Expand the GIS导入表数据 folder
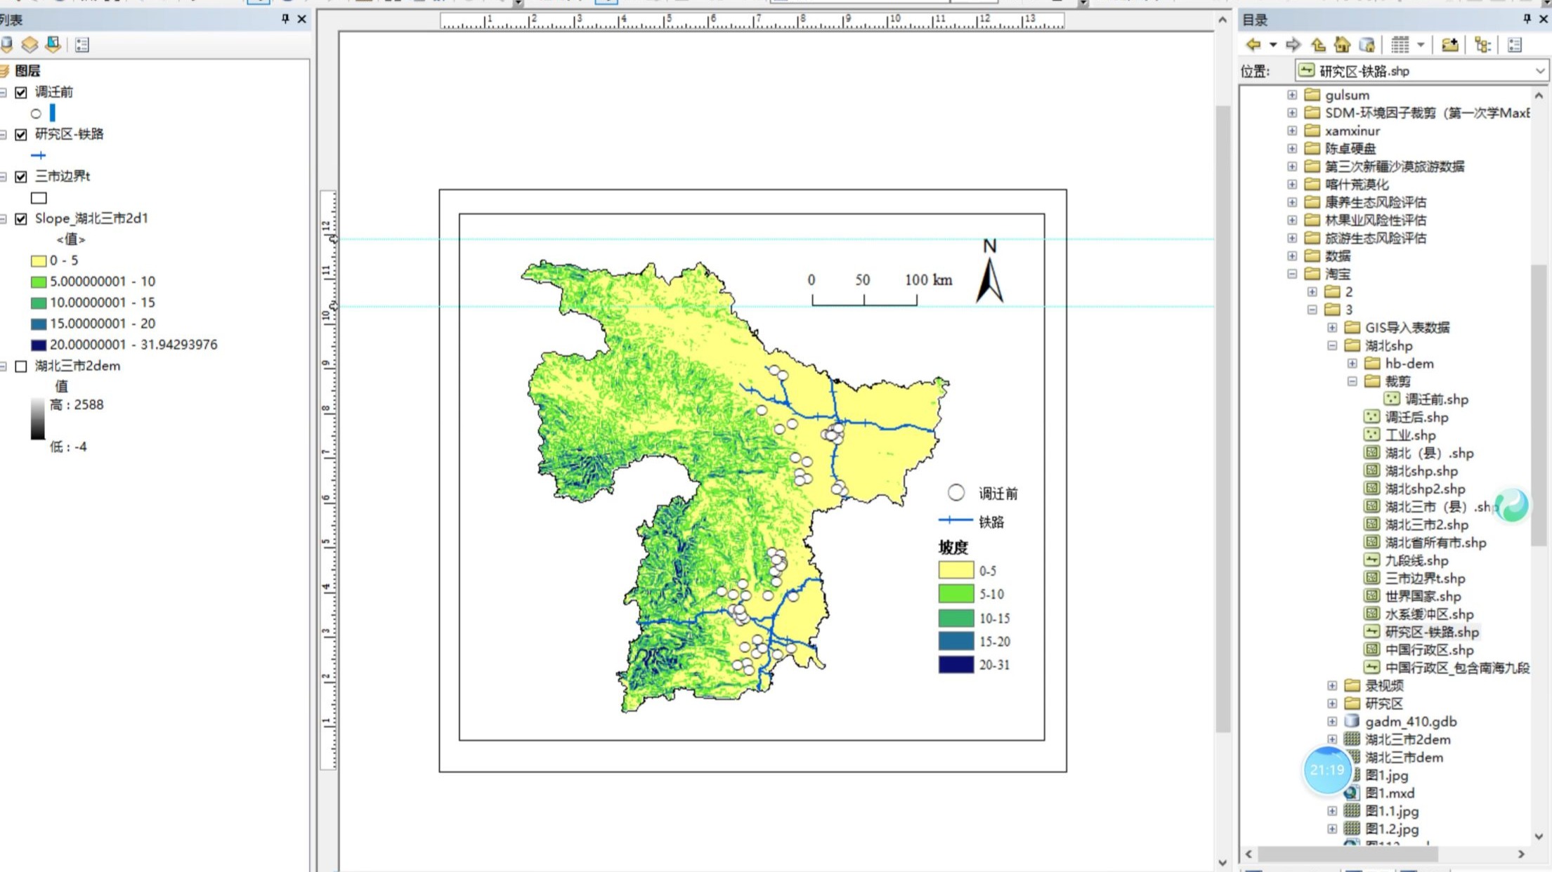The height and width of the screenshot is (872, 1552). tap(1331, 327)
